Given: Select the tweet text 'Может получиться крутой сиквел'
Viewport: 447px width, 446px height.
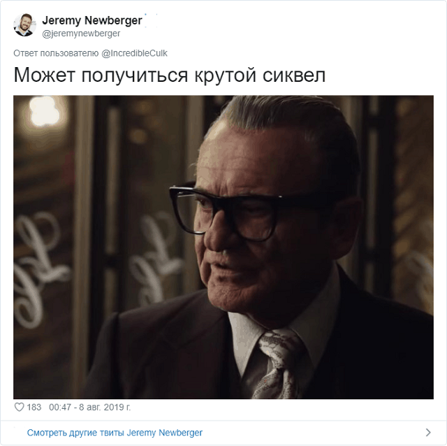Looking at the screenshot, I should coord(170,75).
